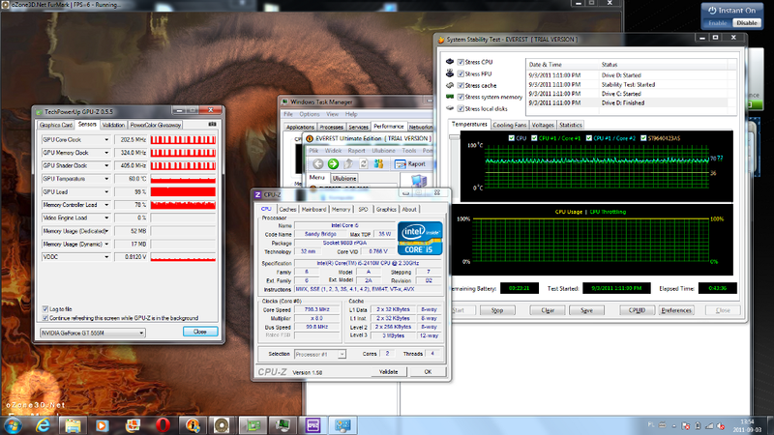Click the Stress system memory icon
774x435 pixels.
[450, 97]
